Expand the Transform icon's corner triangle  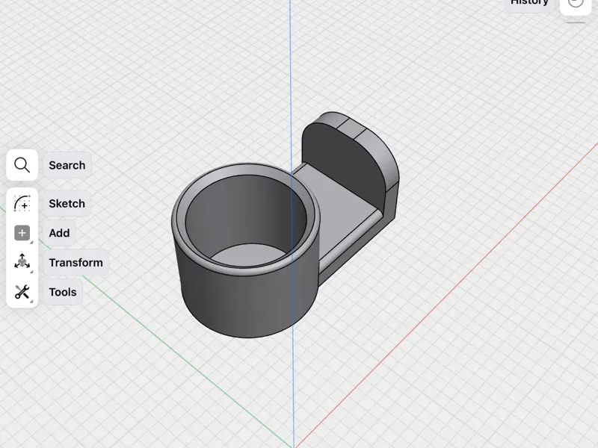pos(31,272)
